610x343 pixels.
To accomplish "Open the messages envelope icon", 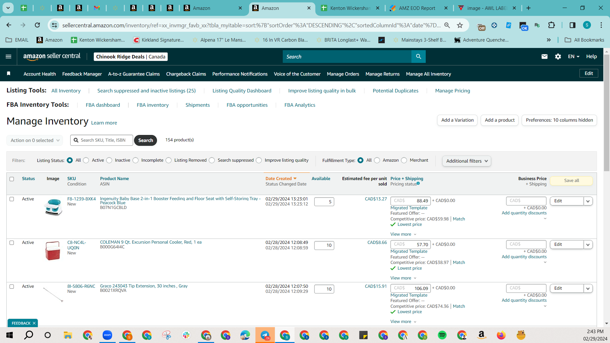I will click(x=545, y=57).
